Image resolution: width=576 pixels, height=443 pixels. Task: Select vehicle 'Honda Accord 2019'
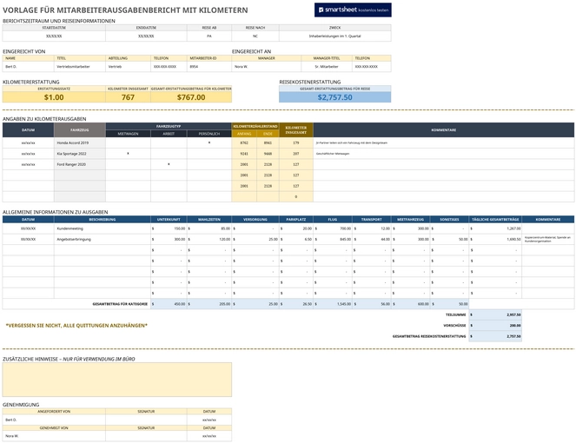[x=80, y=142]
